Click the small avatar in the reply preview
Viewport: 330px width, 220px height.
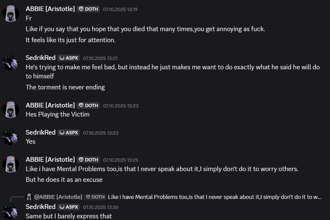[x=29, y=197]
